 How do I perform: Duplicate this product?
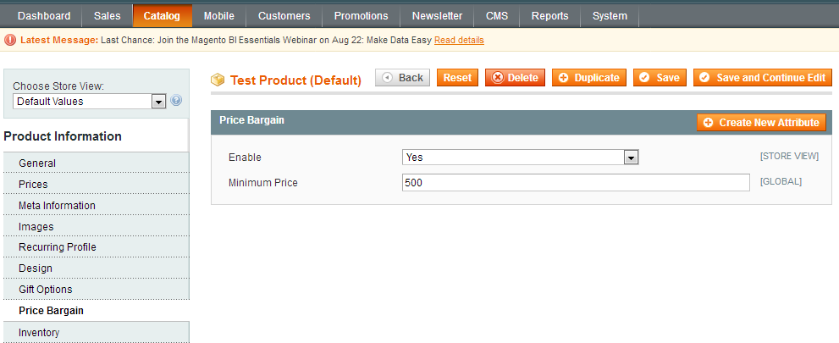pyautogui.click(x=589, y=78)
